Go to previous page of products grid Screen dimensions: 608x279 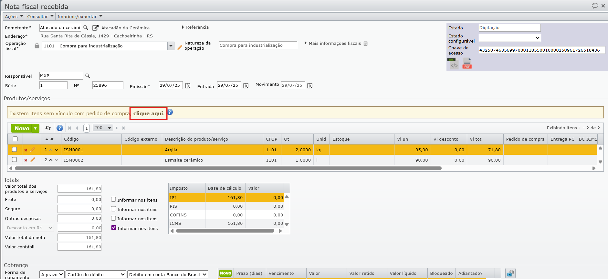point(77,128)
